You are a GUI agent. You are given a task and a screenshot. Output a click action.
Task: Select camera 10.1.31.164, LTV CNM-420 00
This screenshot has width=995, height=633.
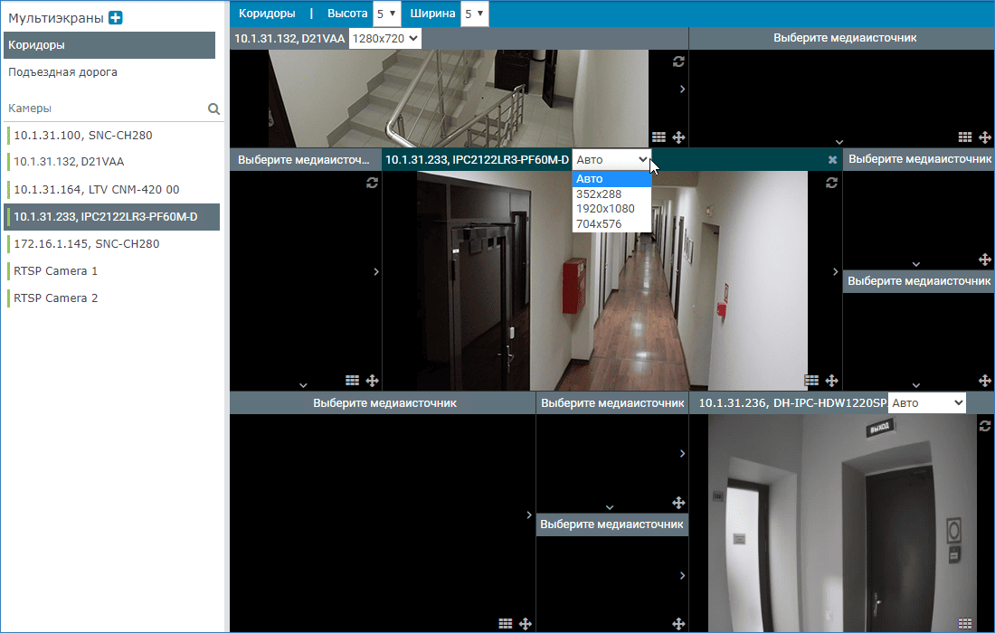pyautogui.click(x=97, y=190)
